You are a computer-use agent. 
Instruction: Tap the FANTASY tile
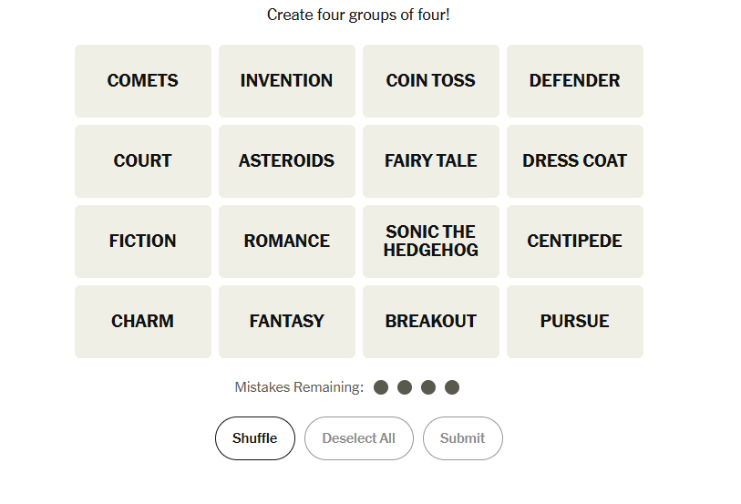click(x=287, y=322)
